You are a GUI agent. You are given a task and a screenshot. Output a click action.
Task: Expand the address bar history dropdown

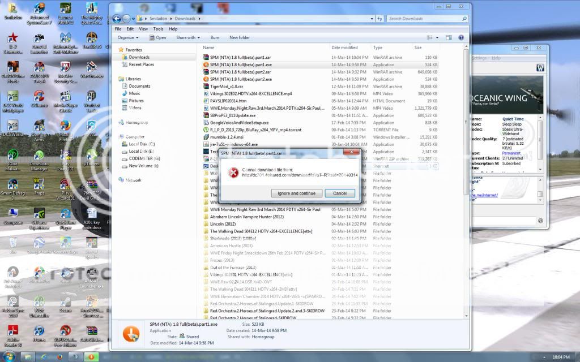coord(372,19)
